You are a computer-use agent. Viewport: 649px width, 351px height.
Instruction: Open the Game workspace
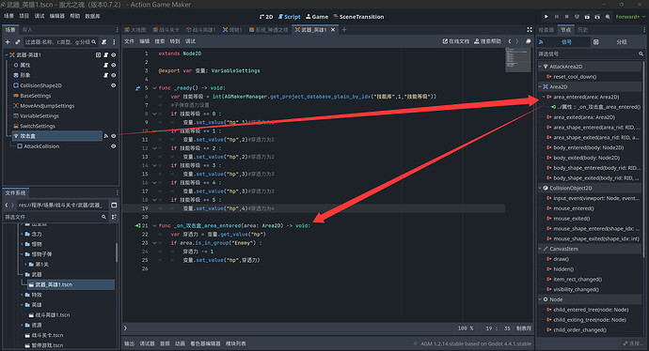point(317,17)
